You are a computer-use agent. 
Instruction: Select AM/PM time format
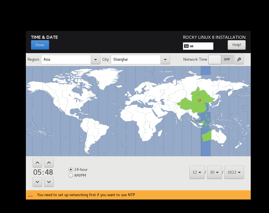[77, 175]
